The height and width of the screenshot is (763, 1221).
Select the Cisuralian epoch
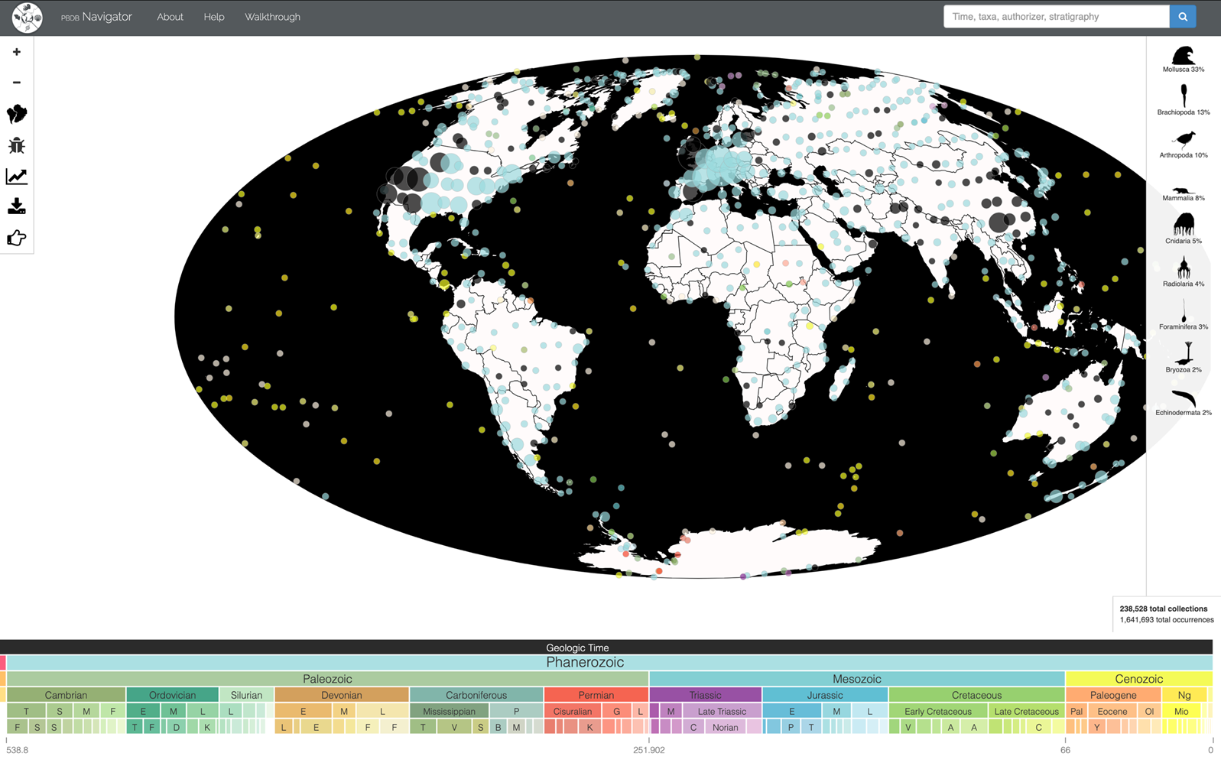pos(573,711)
